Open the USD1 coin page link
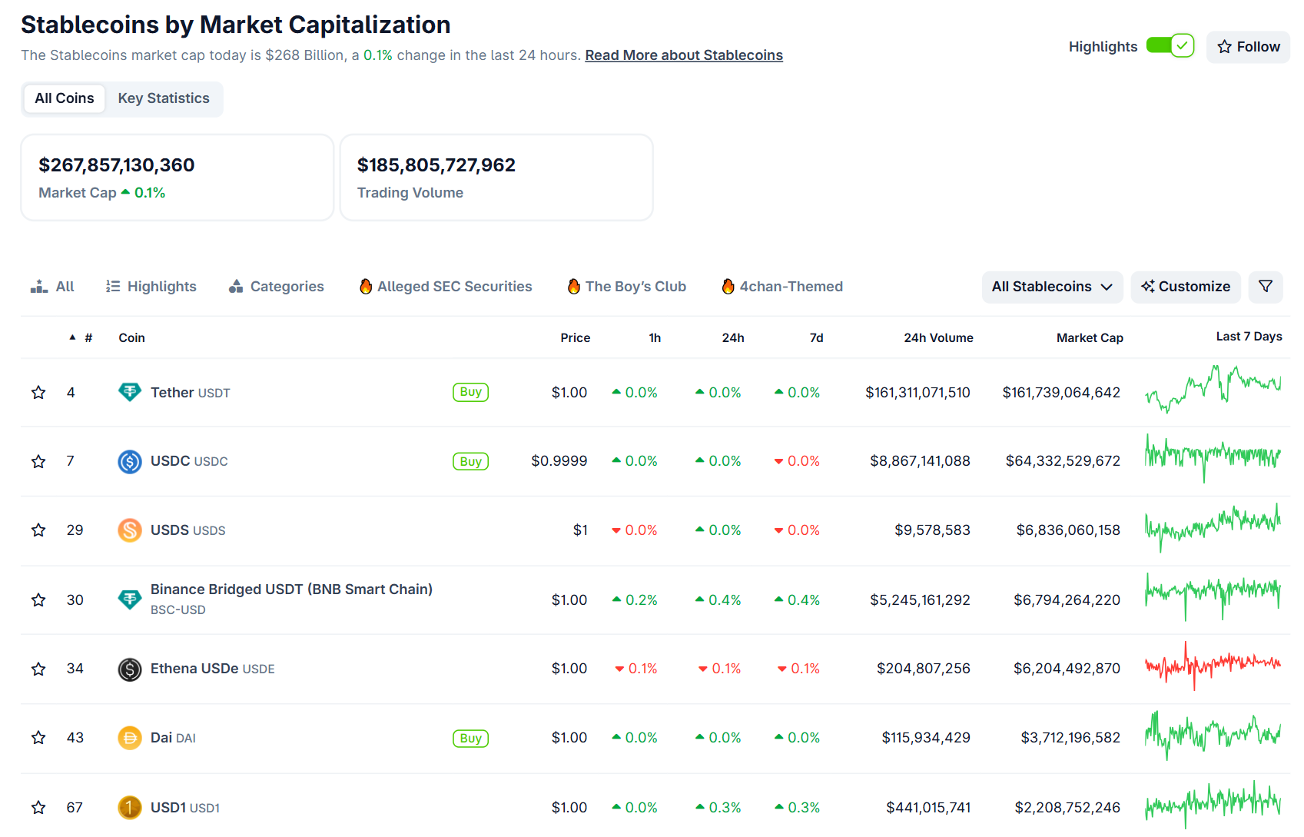This screenshot has height=837, width=1304. [x=185, y=808]
